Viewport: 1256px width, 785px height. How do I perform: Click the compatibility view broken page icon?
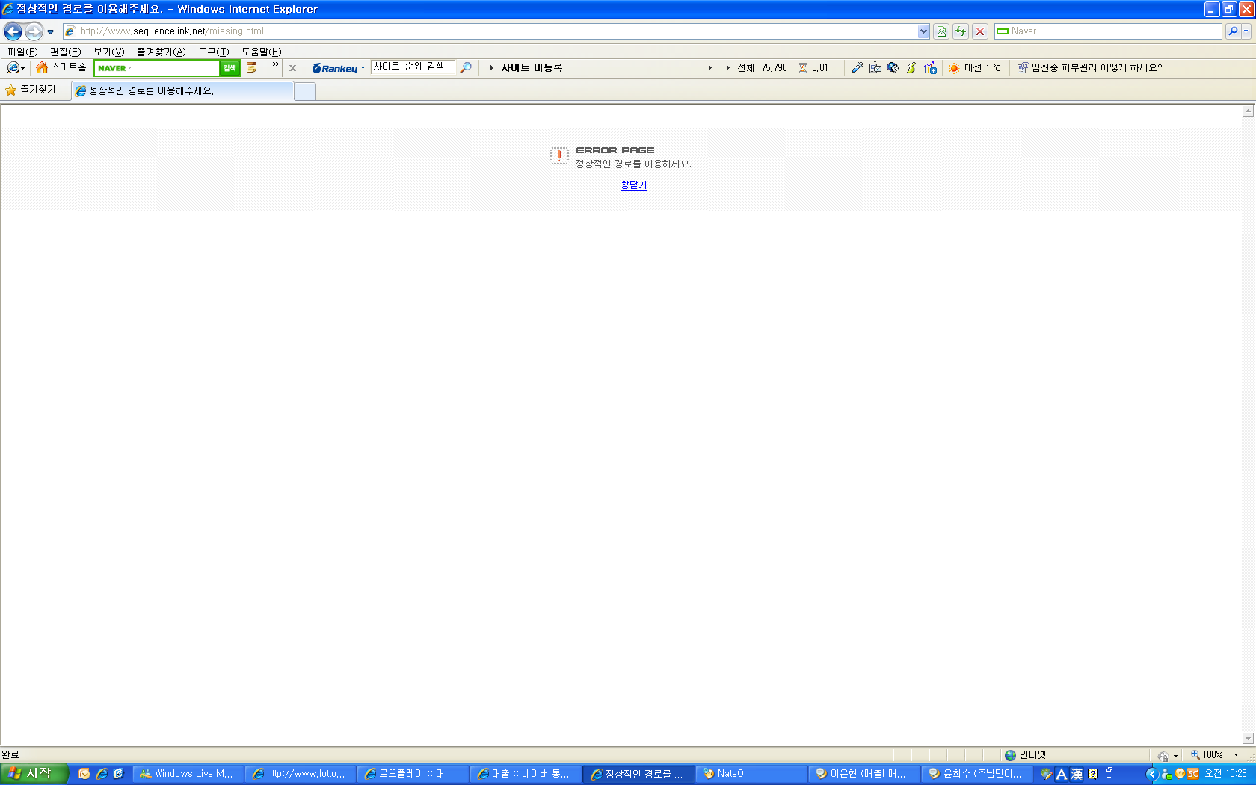941,31
